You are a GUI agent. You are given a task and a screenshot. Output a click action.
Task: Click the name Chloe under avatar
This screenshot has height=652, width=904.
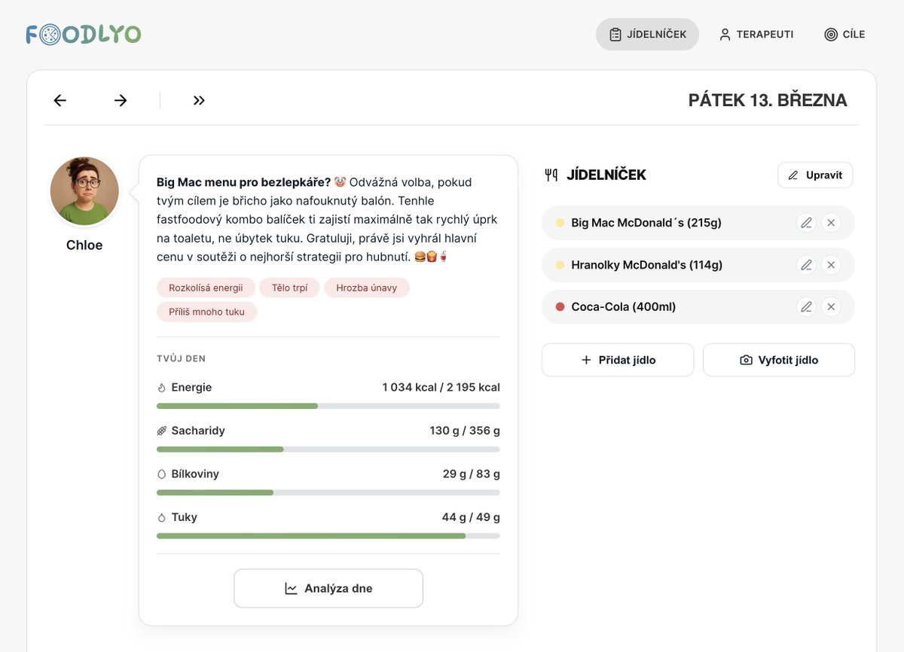(x=84, y=245)
